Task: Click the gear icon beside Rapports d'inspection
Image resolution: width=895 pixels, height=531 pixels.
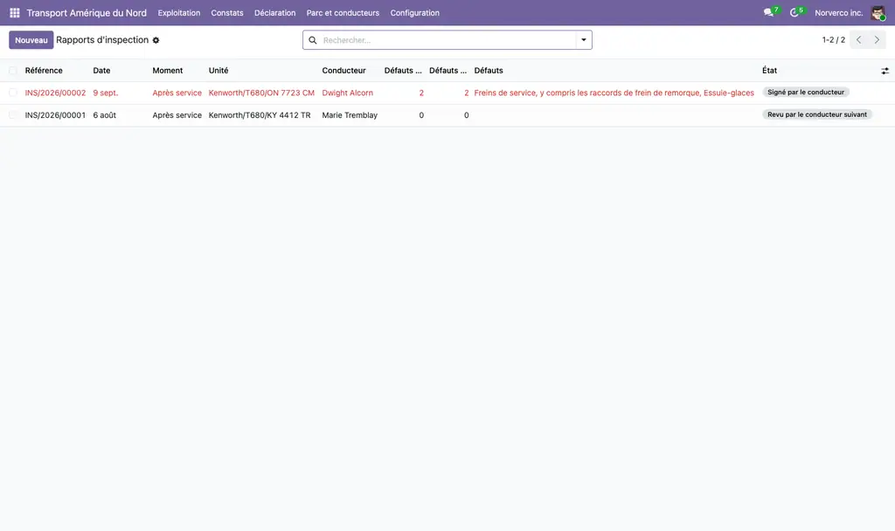Action: (x=156, y=40)
